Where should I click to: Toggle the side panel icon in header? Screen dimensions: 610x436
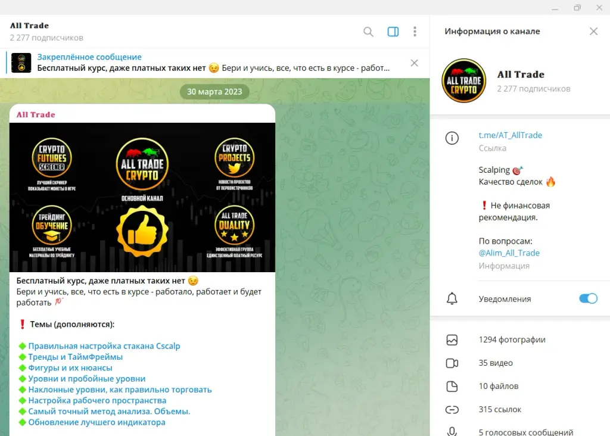(x=393, y=32)
